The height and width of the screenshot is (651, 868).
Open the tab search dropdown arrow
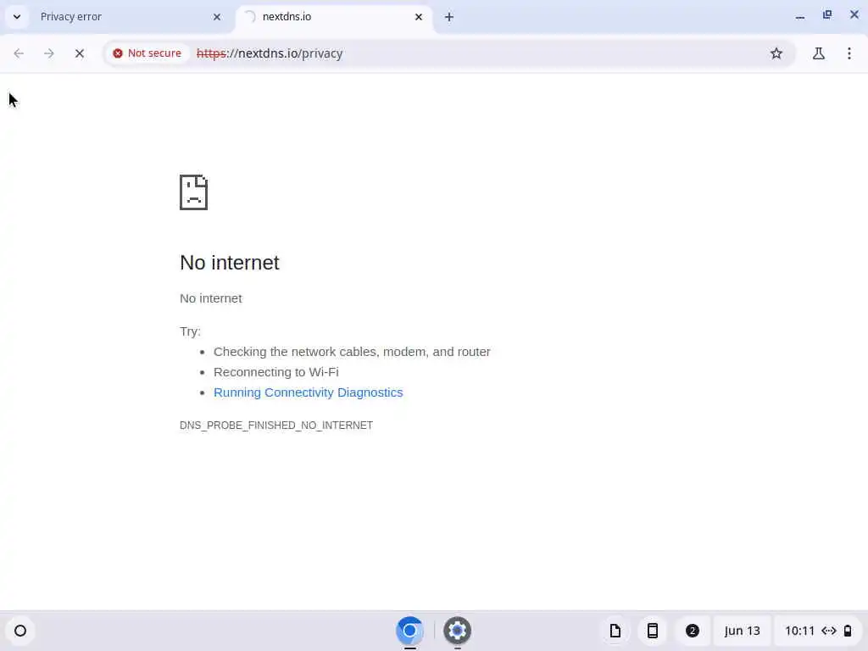[x=17, y=17]
